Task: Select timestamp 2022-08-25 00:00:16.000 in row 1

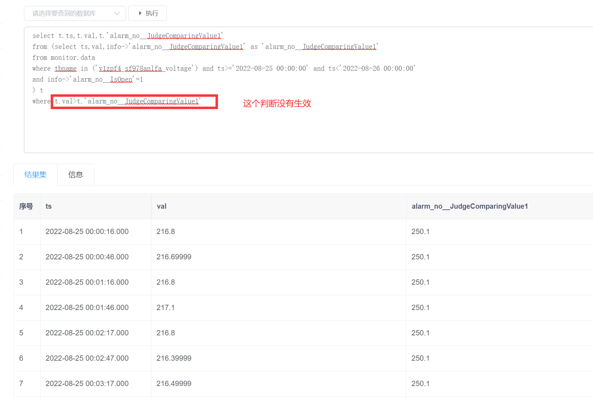Action: point(87,232)
